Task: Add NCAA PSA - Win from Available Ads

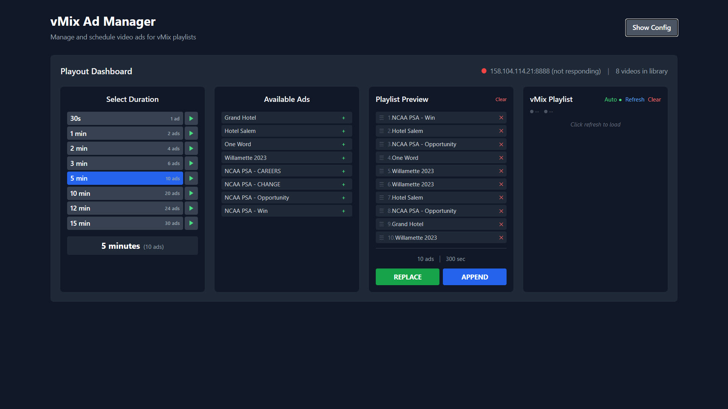Action: click(x=344, y=211)
